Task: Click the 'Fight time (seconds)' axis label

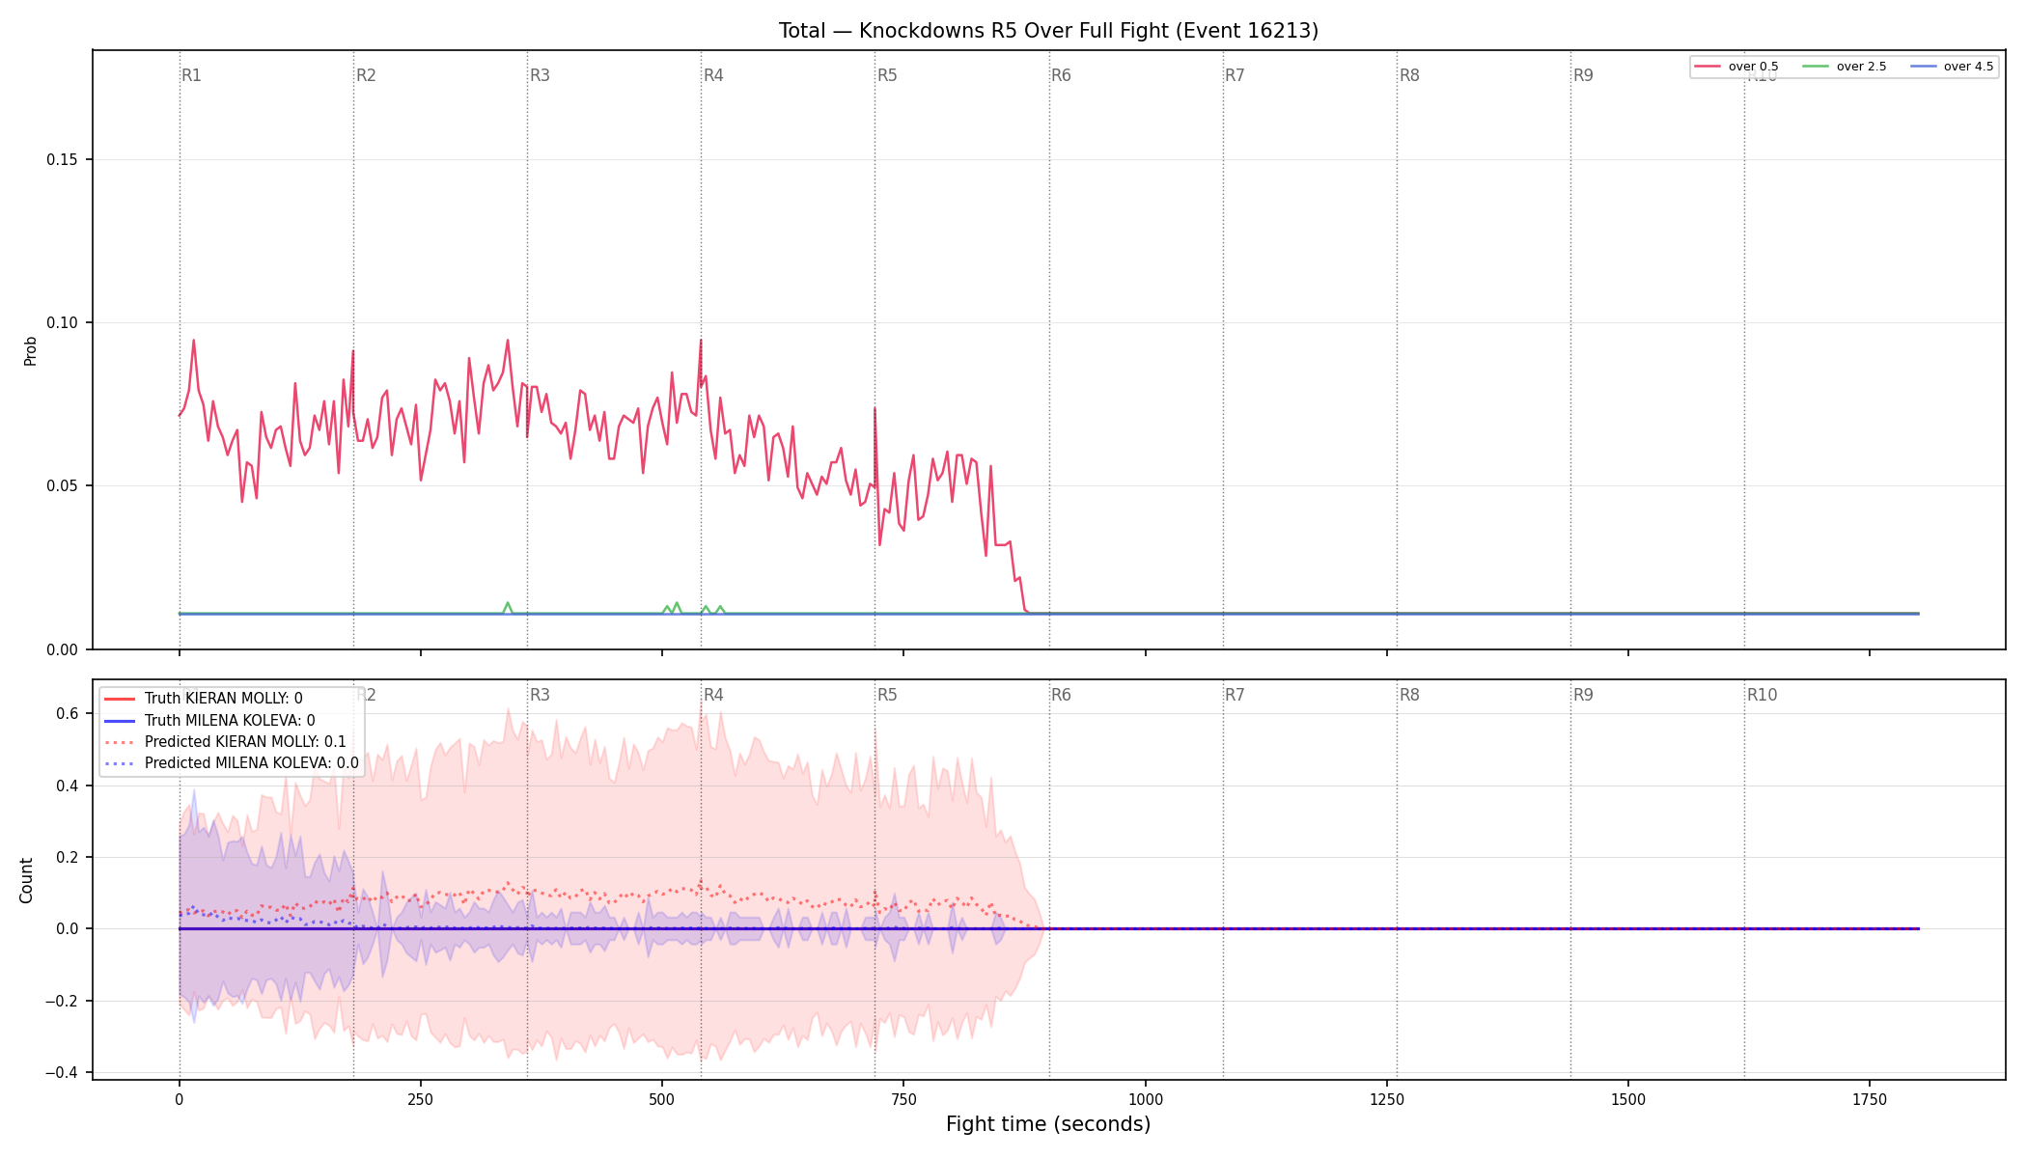Action: pyautogui.click(x=1048, y=1124)
